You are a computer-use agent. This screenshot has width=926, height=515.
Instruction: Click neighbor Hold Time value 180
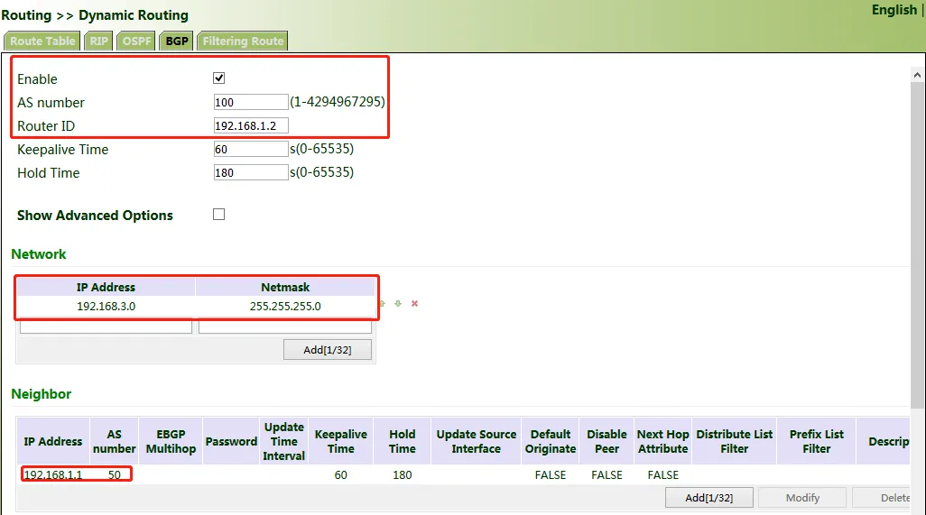pos(403,475)
